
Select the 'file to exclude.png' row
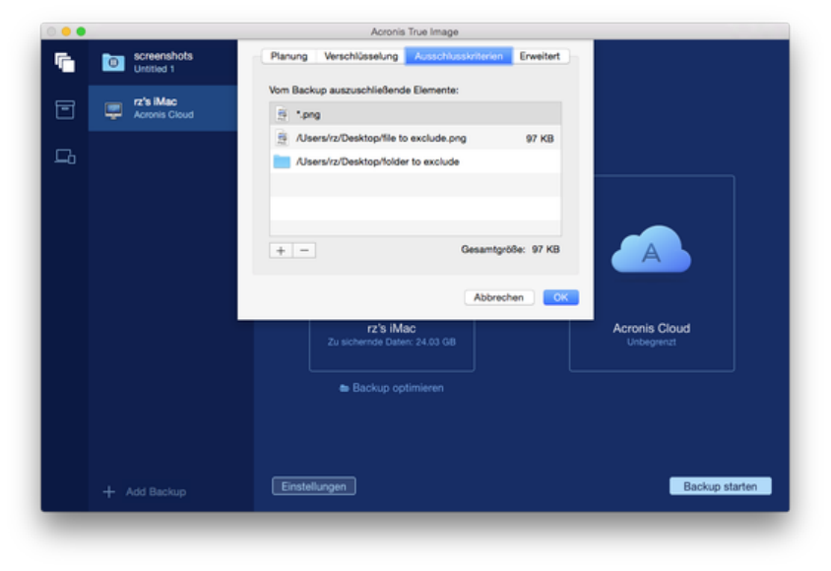coord(415,138)
